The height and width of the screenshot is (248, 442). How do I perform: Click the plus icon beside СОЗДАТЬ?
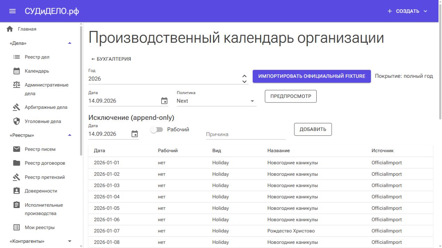(x=390, y=11)
